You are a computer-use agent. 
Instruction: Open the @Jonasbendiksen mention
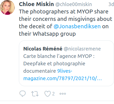click(77, 26)
